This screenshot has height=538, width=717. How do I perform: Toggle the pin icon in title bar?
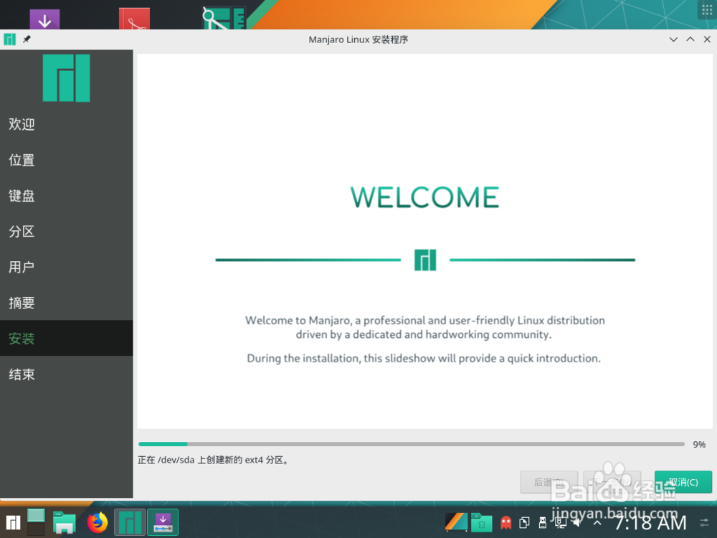pyautogui.click(x=27, y=39)
